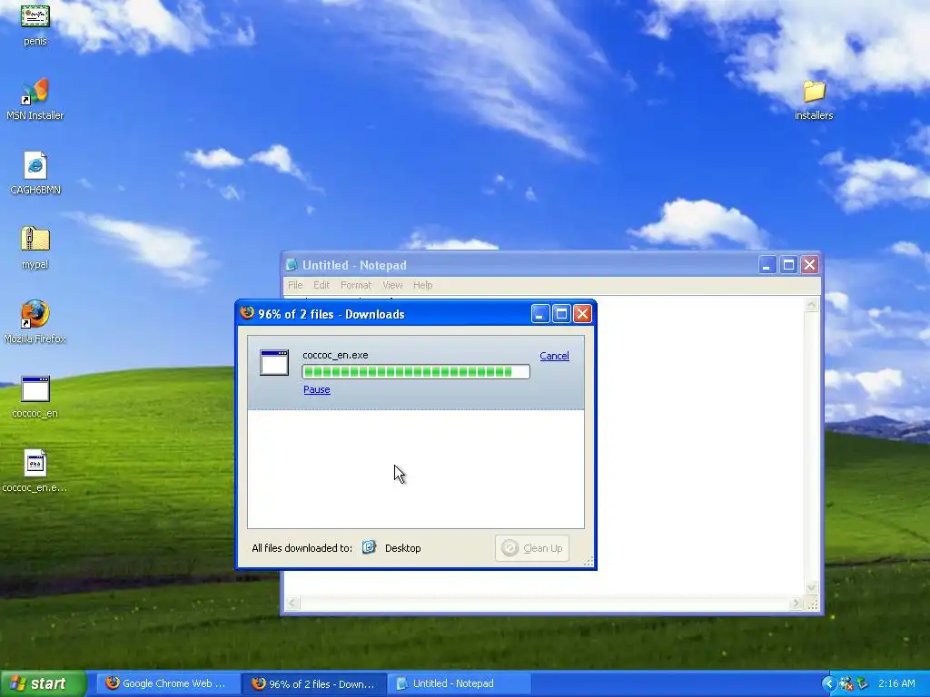Click the Notepad text editing area
930x697 pixels.
coord(700,445)
